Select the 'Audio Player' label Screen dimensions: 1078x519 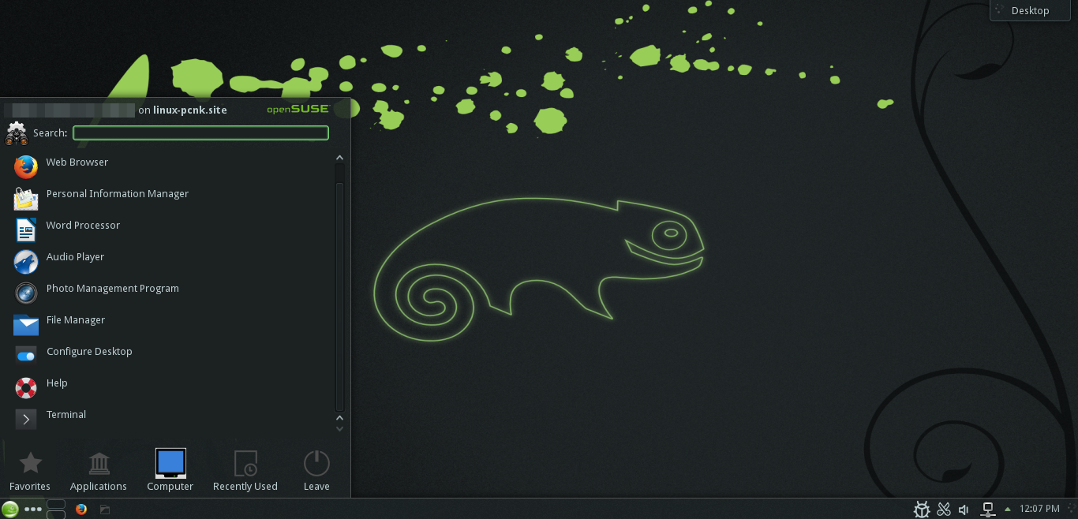point(75,256)
